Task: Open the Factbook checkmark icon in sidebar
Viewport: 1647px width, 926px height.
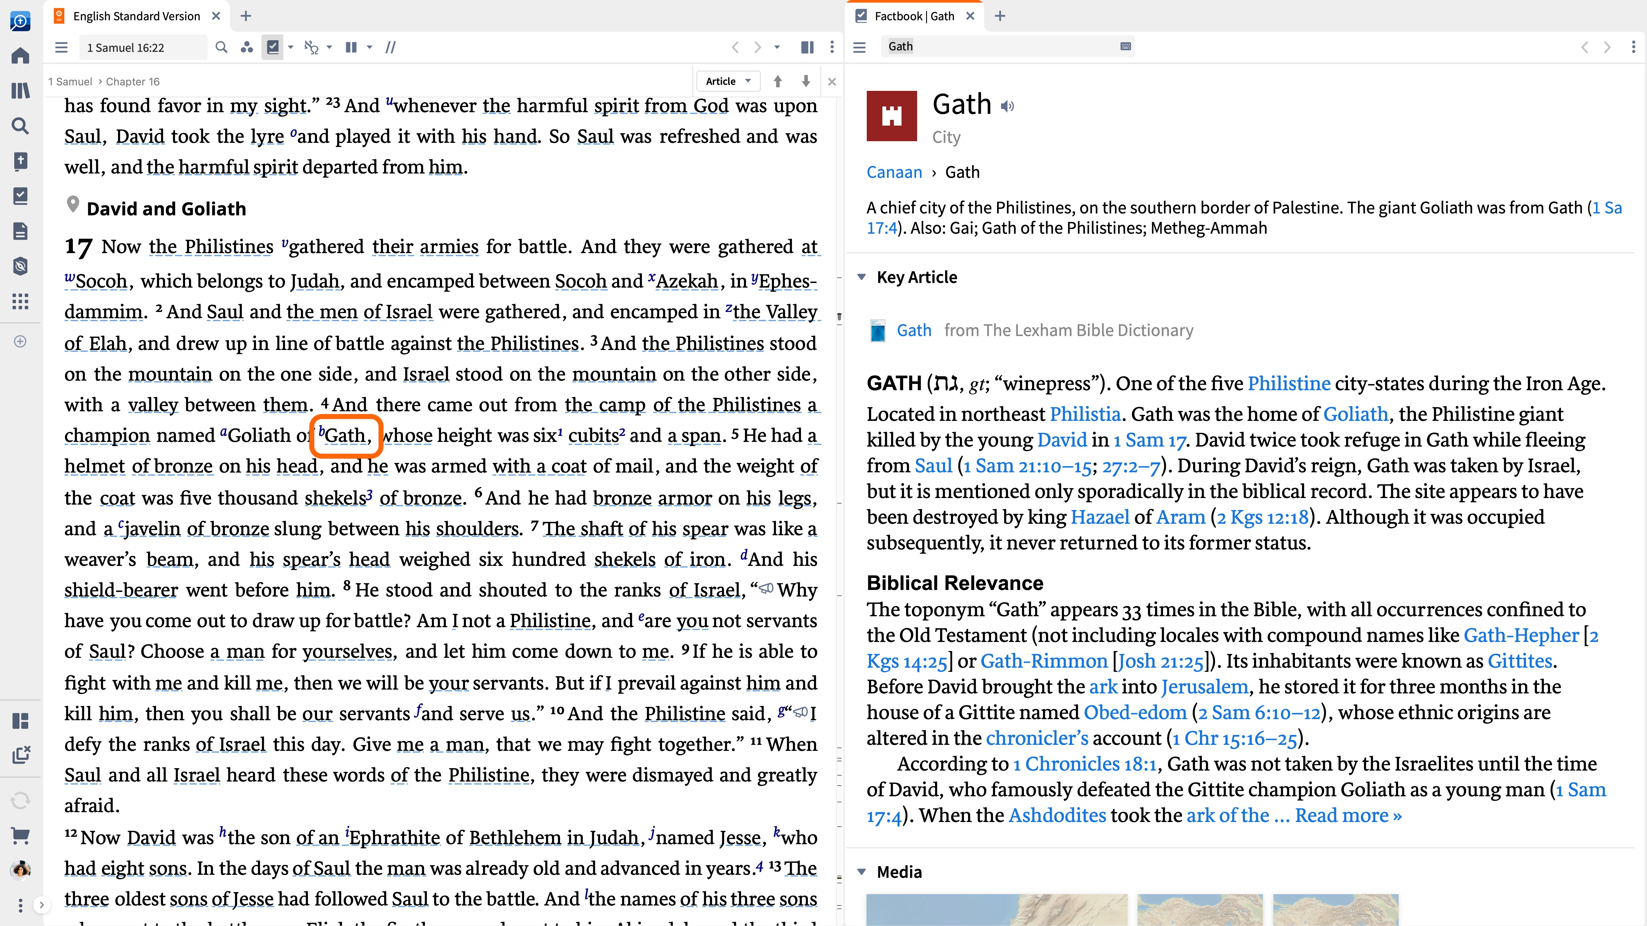Action: 21,196
